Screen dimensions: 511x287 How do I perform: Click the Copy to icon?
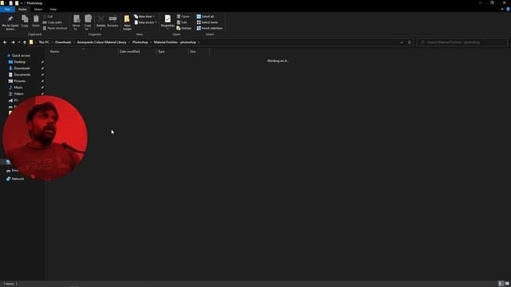(x=88, y=22)
